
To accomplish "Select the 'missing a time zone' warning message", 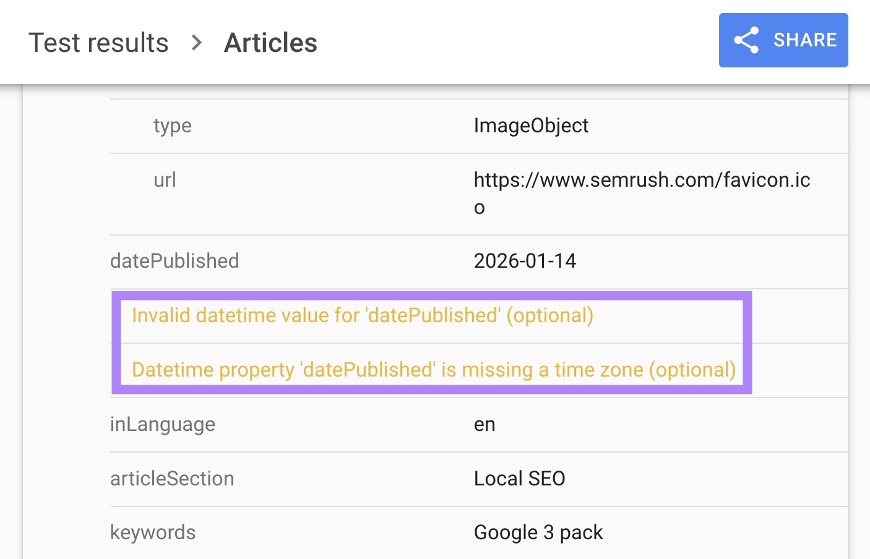I will click(433, 369).
